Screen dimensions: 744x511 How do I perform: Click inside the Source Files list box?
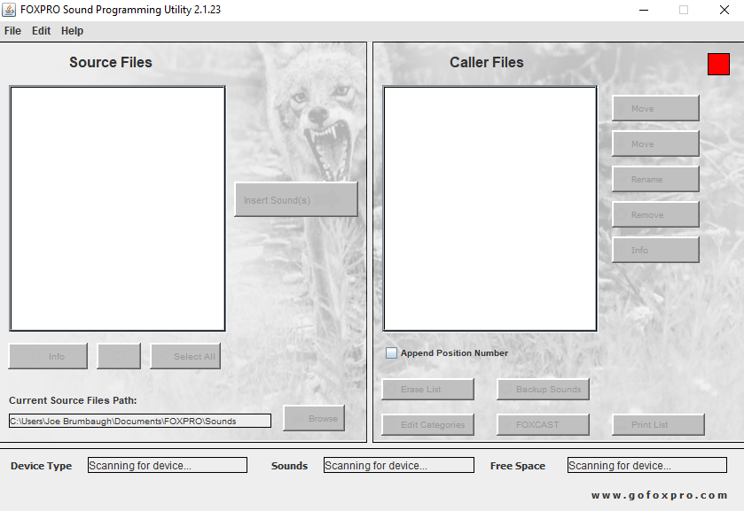click(x=117, y=209)
